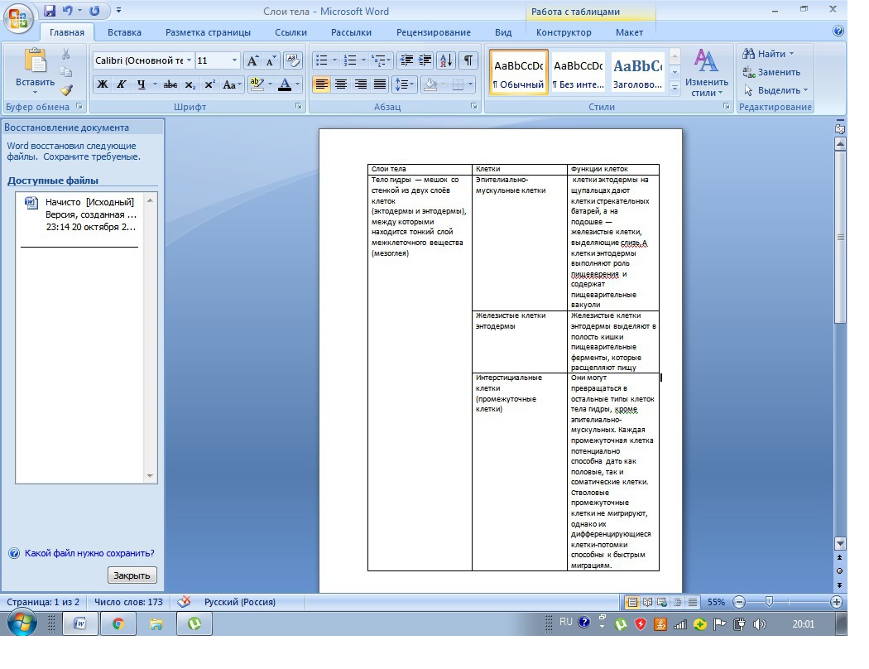Switch to draft view
This screenshot has height=669, width=869.
pos(692,602)
